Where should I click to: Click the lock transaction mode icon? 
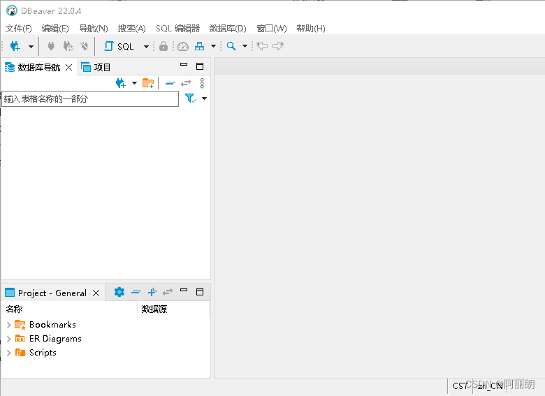pos(163,46)
